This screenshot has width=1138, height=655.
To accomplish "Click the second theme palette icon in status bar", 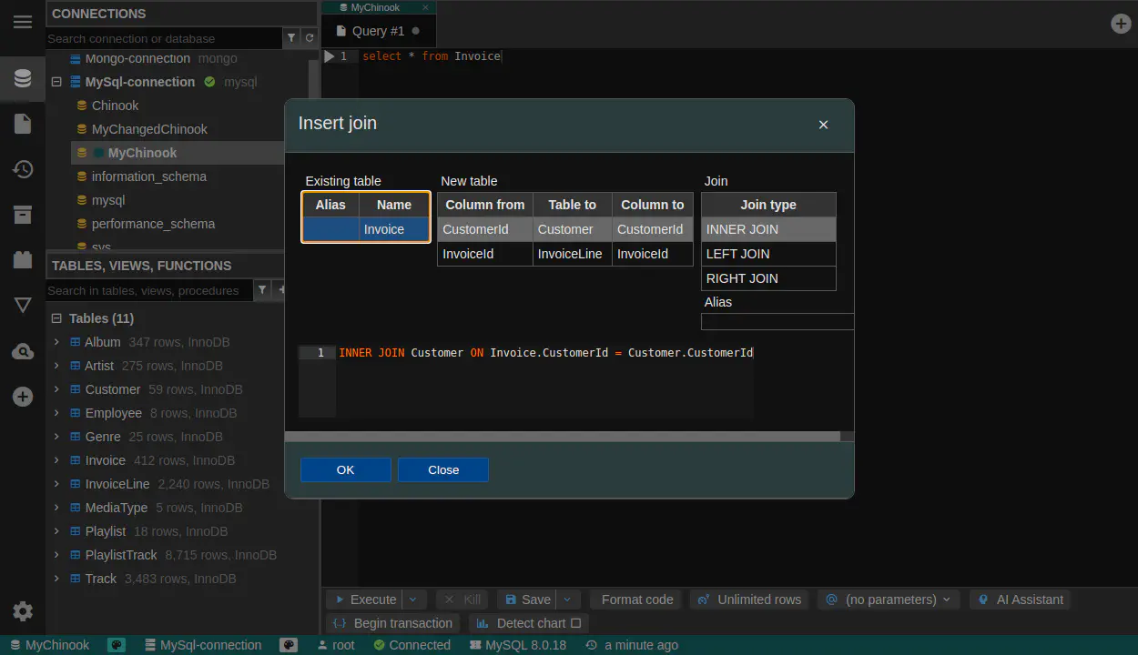I will 289,645.
